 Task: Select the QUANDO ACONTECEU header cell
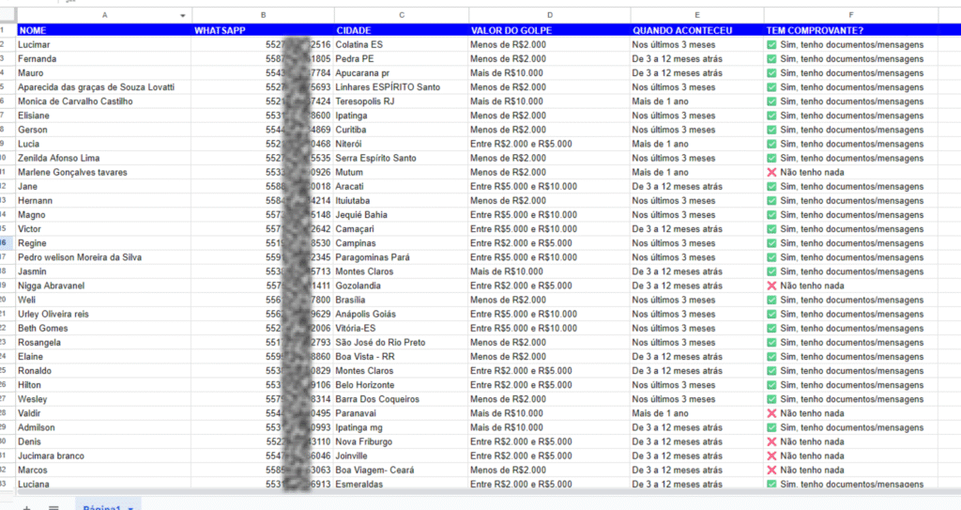pyautogui.click(x=695, y=30)
